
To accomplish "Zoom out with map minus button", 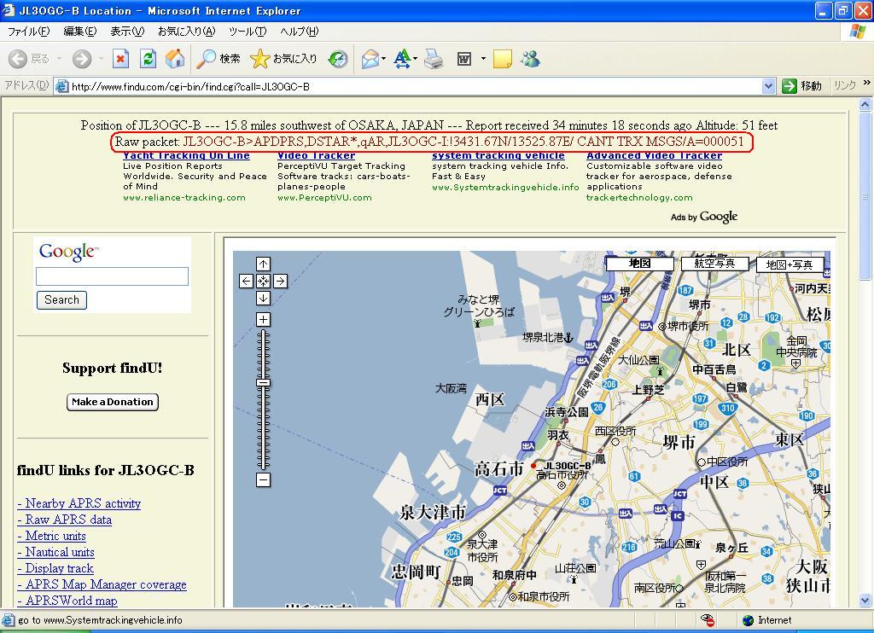I will (263, 479).
